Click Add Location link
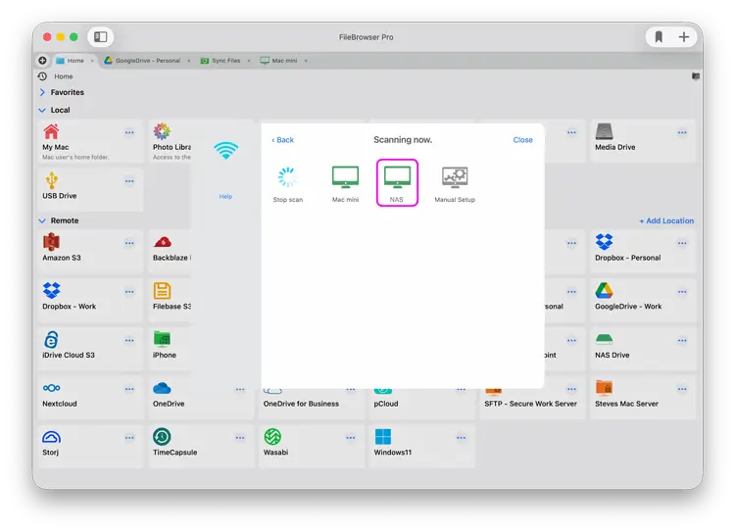This screenshot has height=532, width=735. [x=666, y=221]
